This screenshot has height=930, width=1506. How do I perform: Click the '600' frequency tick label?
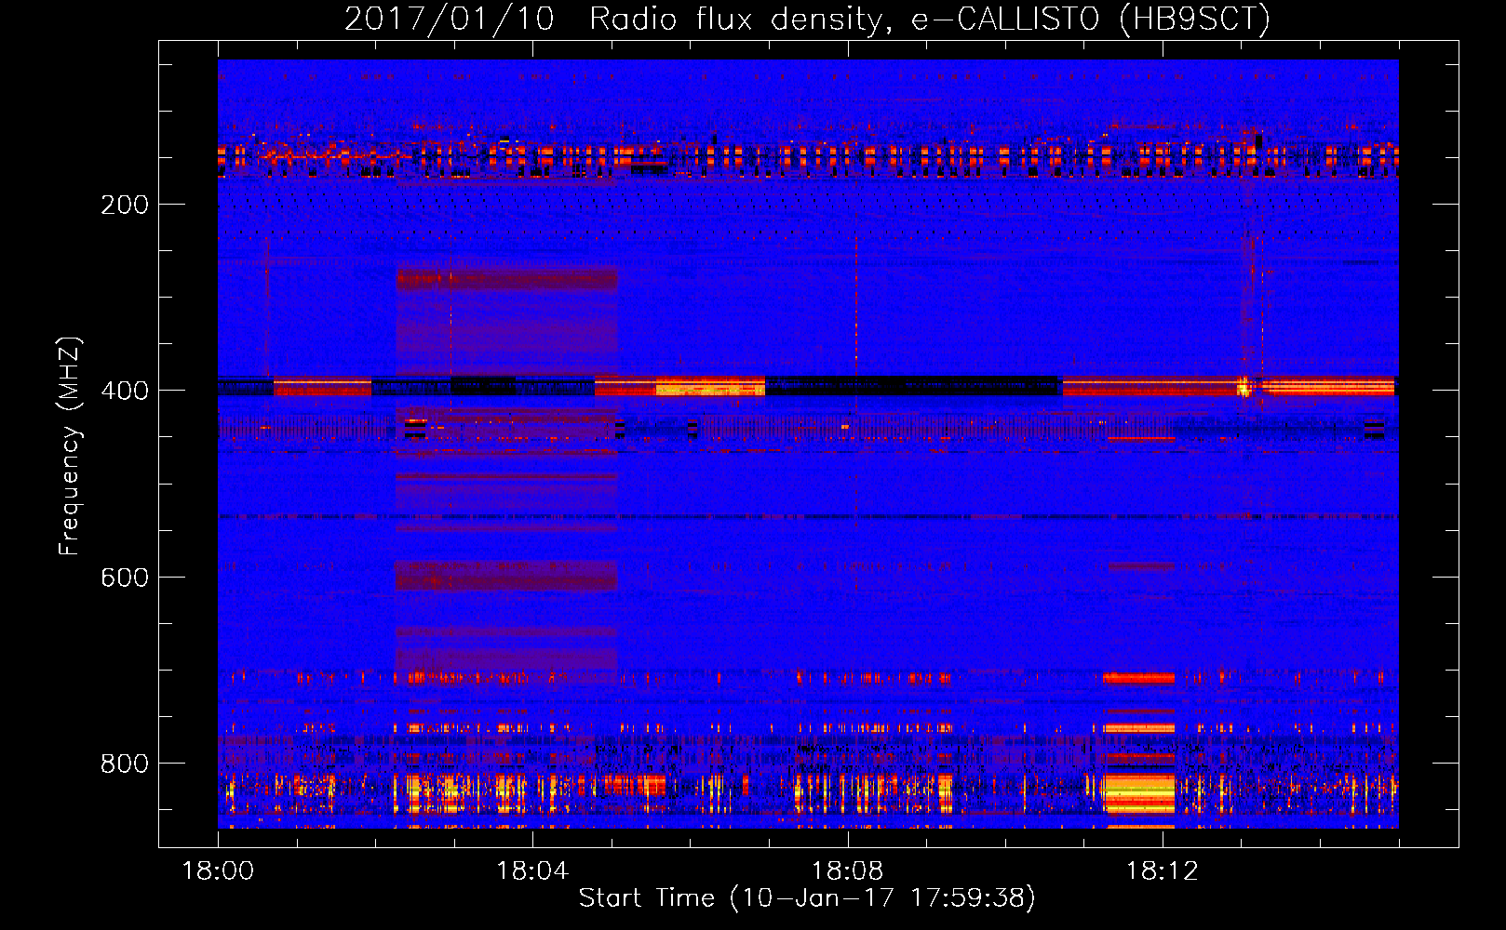point(125,578)
